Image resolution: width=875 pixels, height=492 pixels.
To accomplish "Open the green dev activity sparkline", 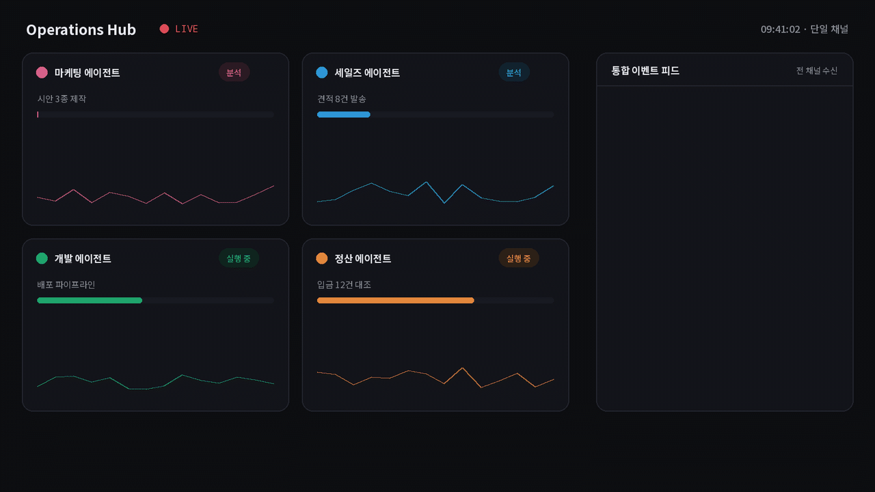I will coord(155,382).
